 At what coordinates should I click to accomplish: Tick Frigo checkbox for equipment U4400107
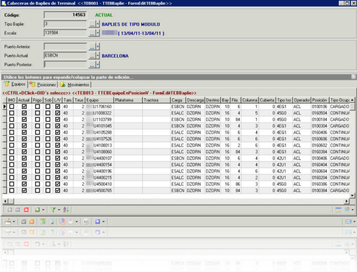coord(37,158)
